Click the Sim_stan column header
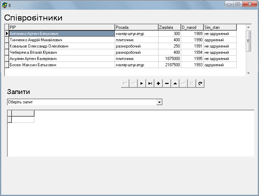 click(x=220, y=27)
